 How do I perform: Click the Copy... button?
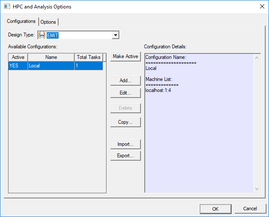click(x=126, y=122)
